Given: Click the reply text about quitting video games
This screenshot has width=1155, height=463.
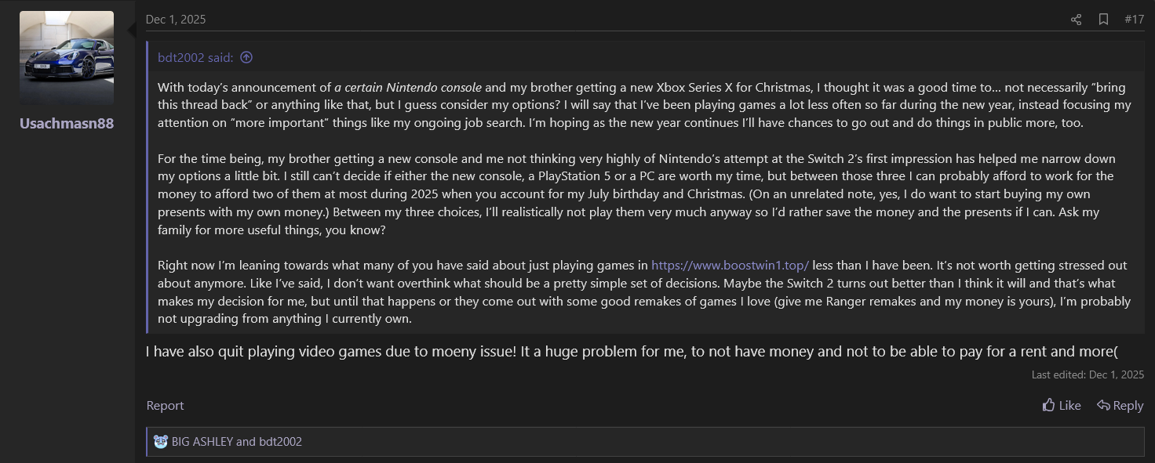Looking at the screenshot, I should point(549,352).
